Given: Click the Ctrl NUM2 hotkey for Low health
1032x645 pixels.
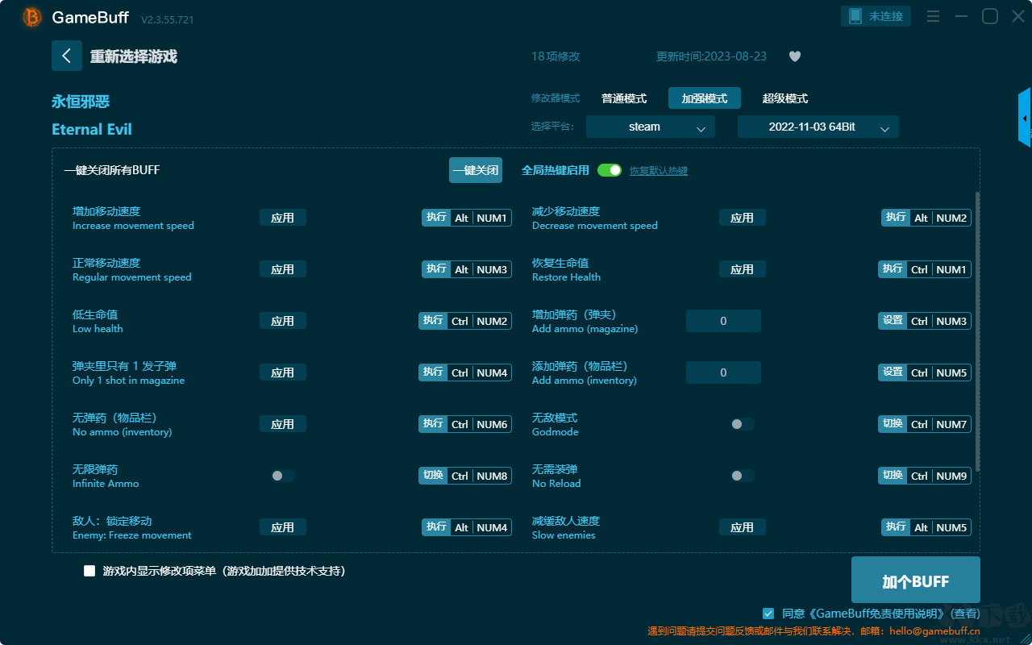Looking at the screenshot, I should pyautogui.click(x=465, y=321).
